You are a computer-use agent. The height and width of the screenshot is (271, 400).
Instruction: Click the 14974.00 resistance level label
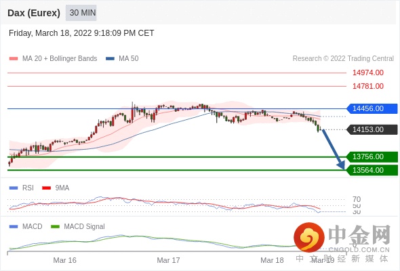pyautogui.click(x=368, y=72)
